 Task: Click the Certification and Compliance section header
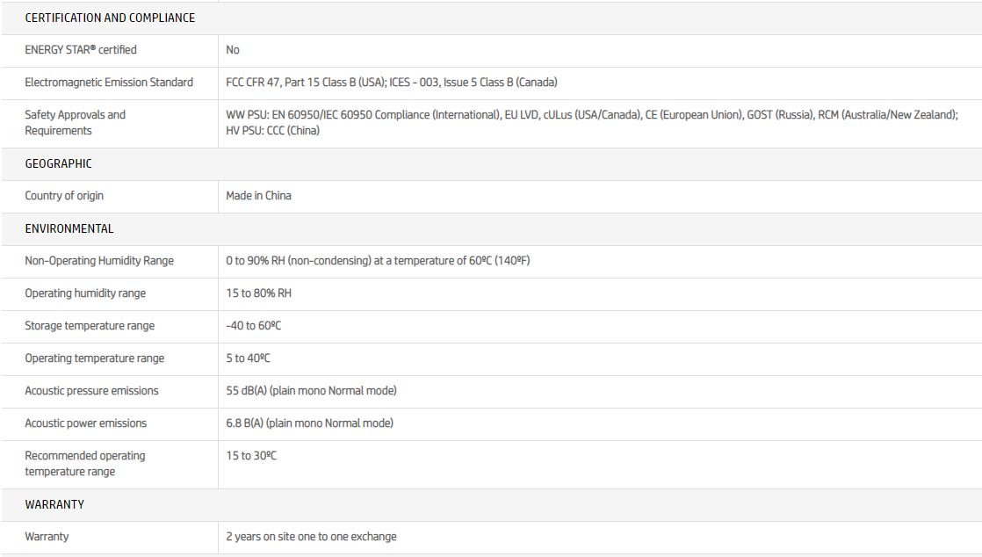point(110,18)
